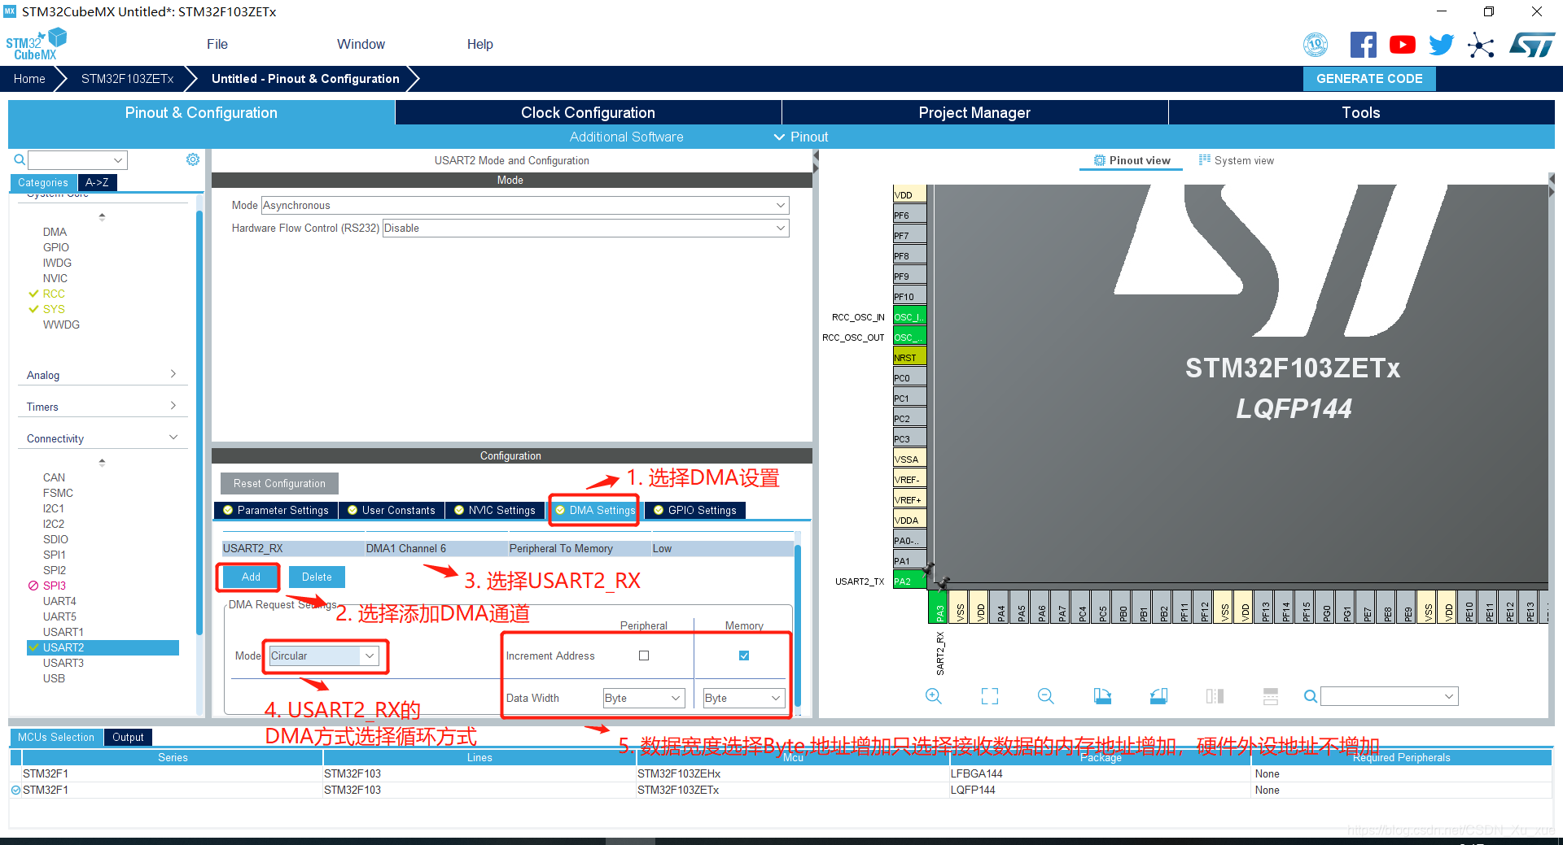Fit chip view to window
Image resolution: width=1563 pixels, height=845 pixels.
pos(990,696)
